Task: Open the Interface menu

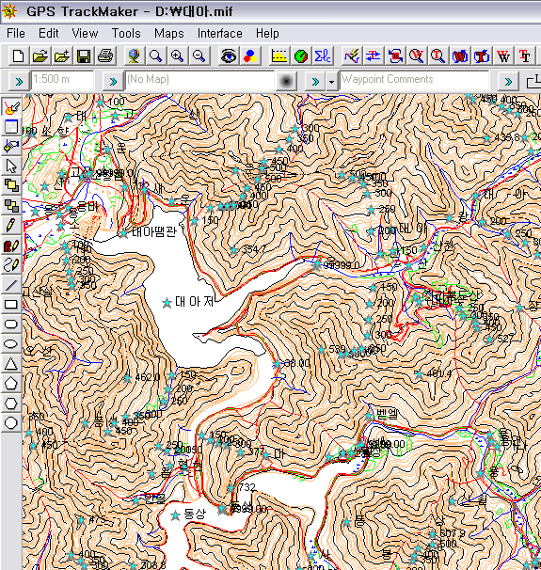Action: [219, 34]
